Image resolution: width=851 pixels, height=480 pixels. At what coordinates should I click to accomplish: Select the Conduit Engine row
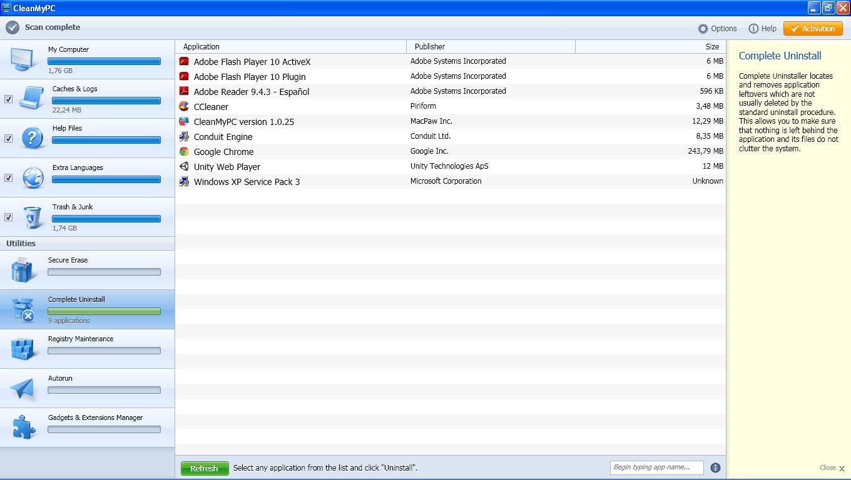coord(451,136)
